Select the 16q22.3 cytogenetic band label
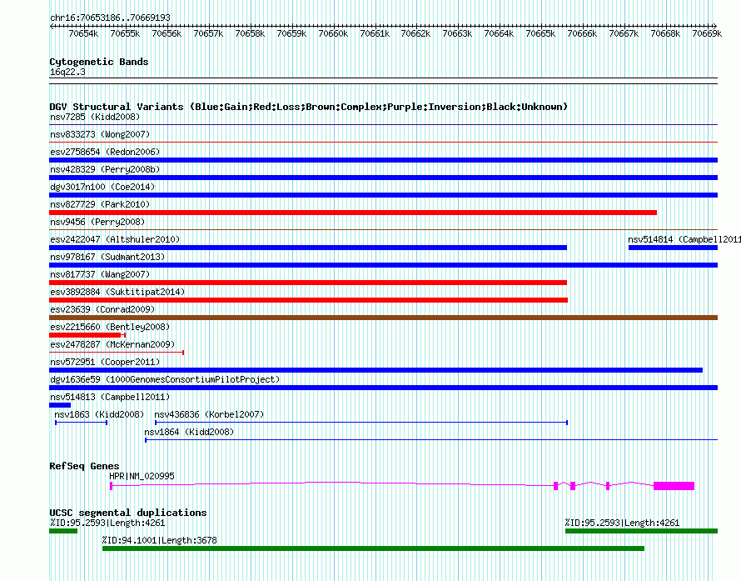This screenshot has width=741, height=581. 67,72
